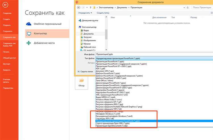Image resolution: width=213 pixels, height=140 pixels.
Task: Click Презентации breadcrumb in the address bar
Action: pos(136,8)
